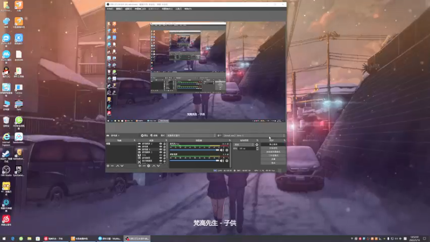Pop out the Scene Transitions dock panel

[x=257, y=140]
